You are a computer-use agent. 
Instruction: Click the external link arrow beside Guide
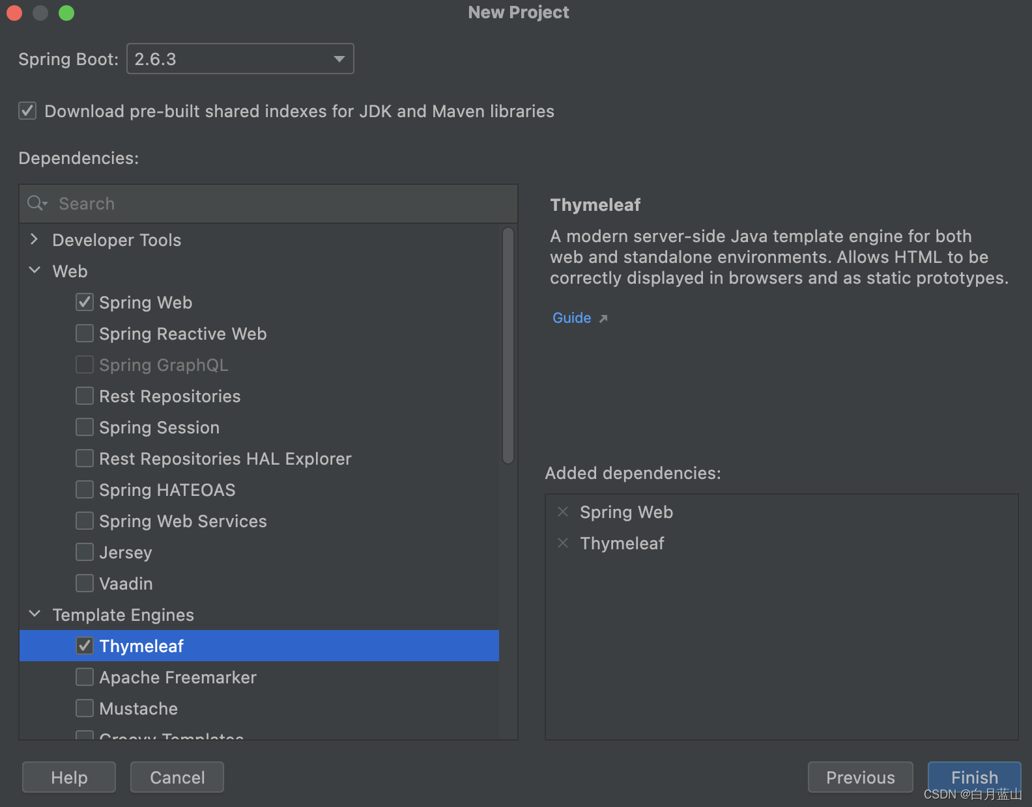603,318
